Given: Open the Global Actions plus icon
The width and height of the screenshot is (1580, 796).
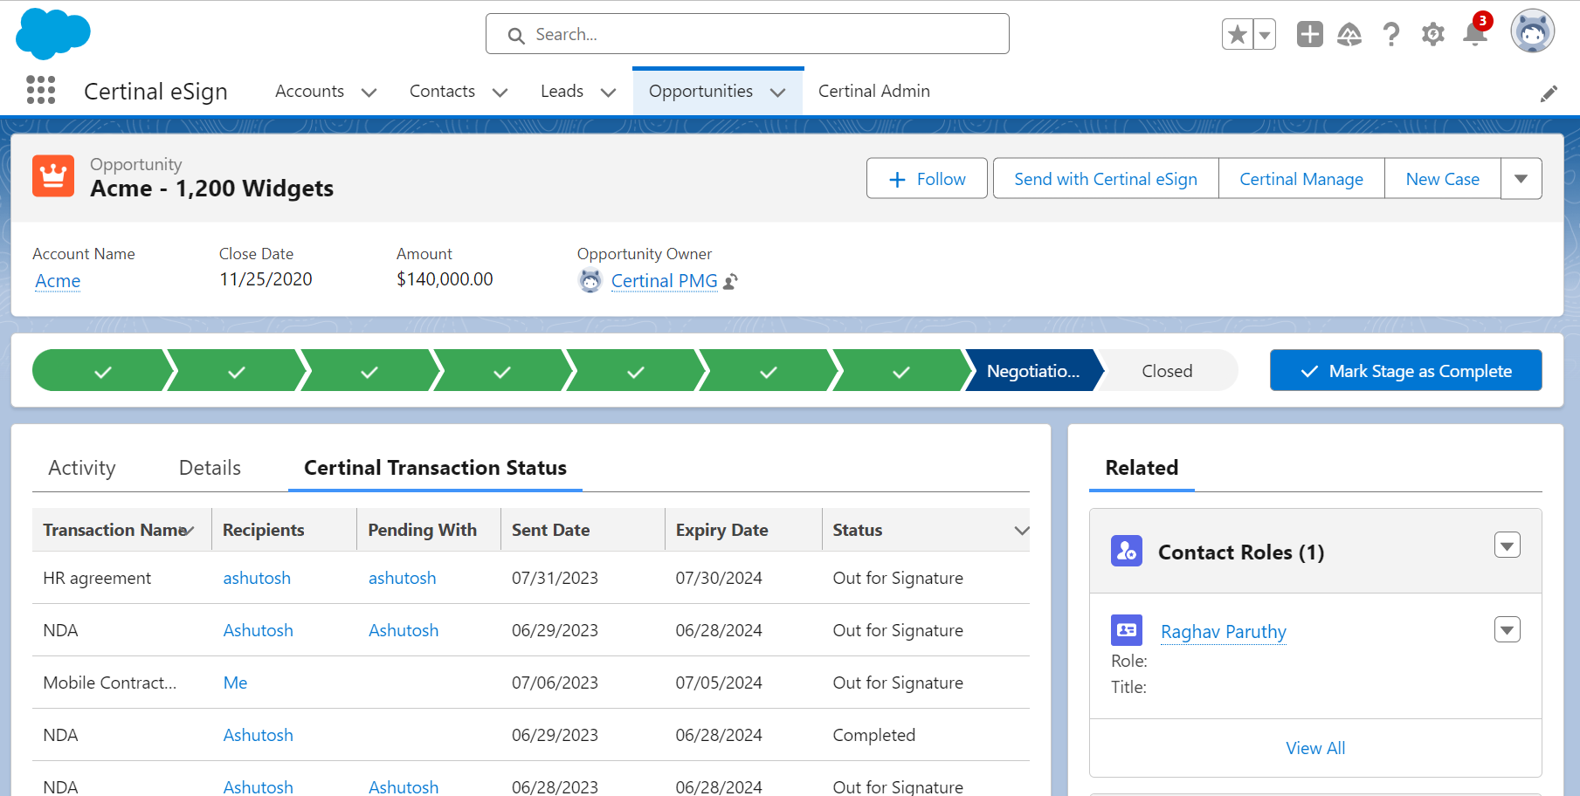Looking at the screenshot, I should pos(1309,34).
